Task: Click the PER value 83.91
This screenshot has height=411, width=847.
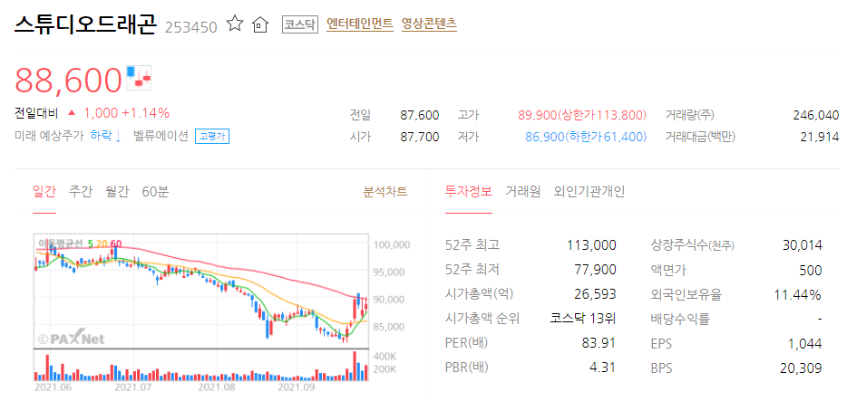Action: click(x=599, y=343)
